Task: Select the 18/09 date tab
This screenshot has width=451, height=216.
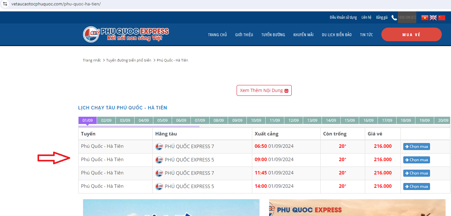Action: [x=406, y=121]
